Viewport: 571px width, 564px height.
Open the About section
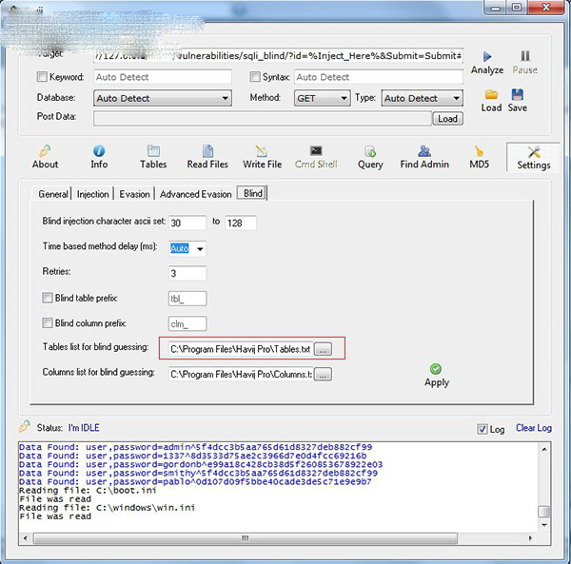click(45, 157)
